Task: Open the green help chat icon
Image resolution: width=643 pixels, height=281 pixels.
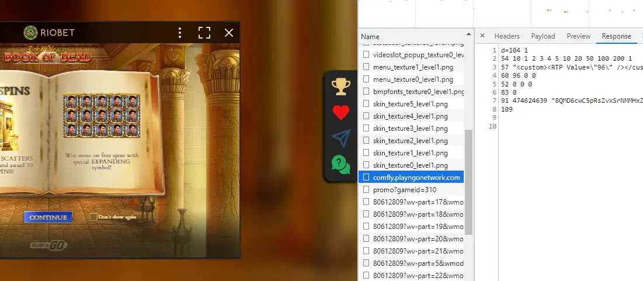Action: pos(341,165)
